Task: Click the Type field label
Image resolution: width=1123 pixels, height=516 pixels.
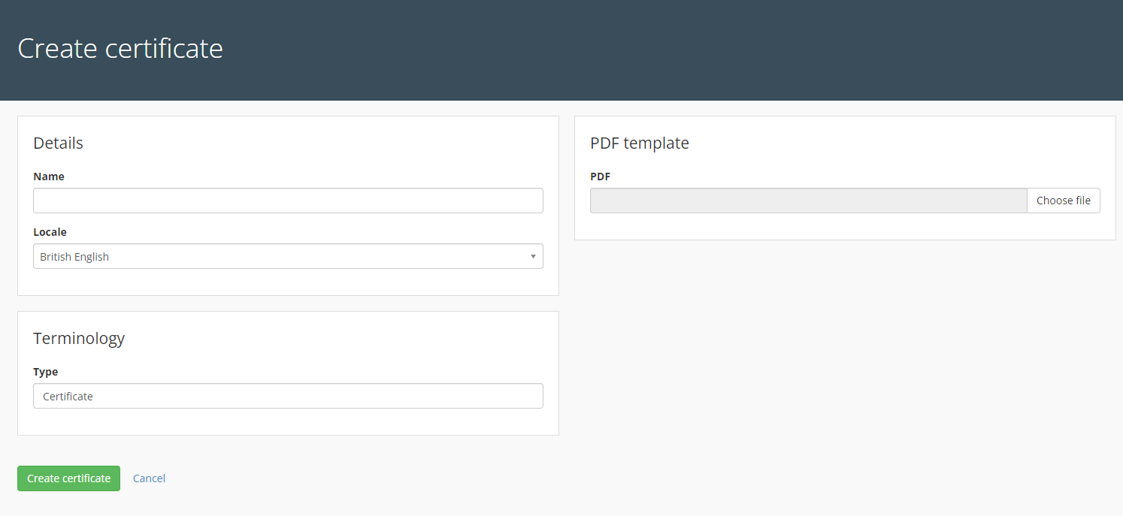Action: pyautogui.click(x=45, y=372)
